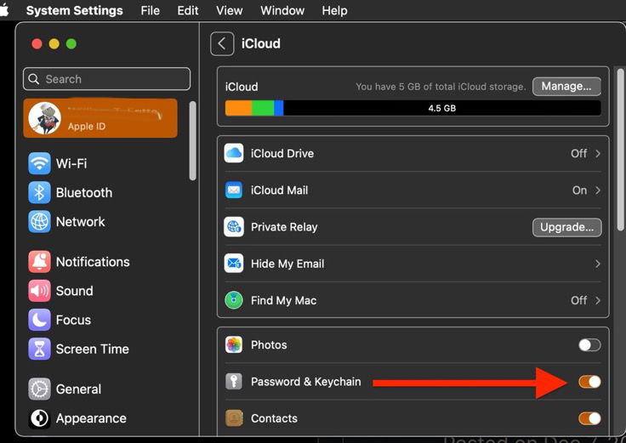Click the Manage... storage button
The width and height of the screenshot is (626, 443).
[566, 86]
